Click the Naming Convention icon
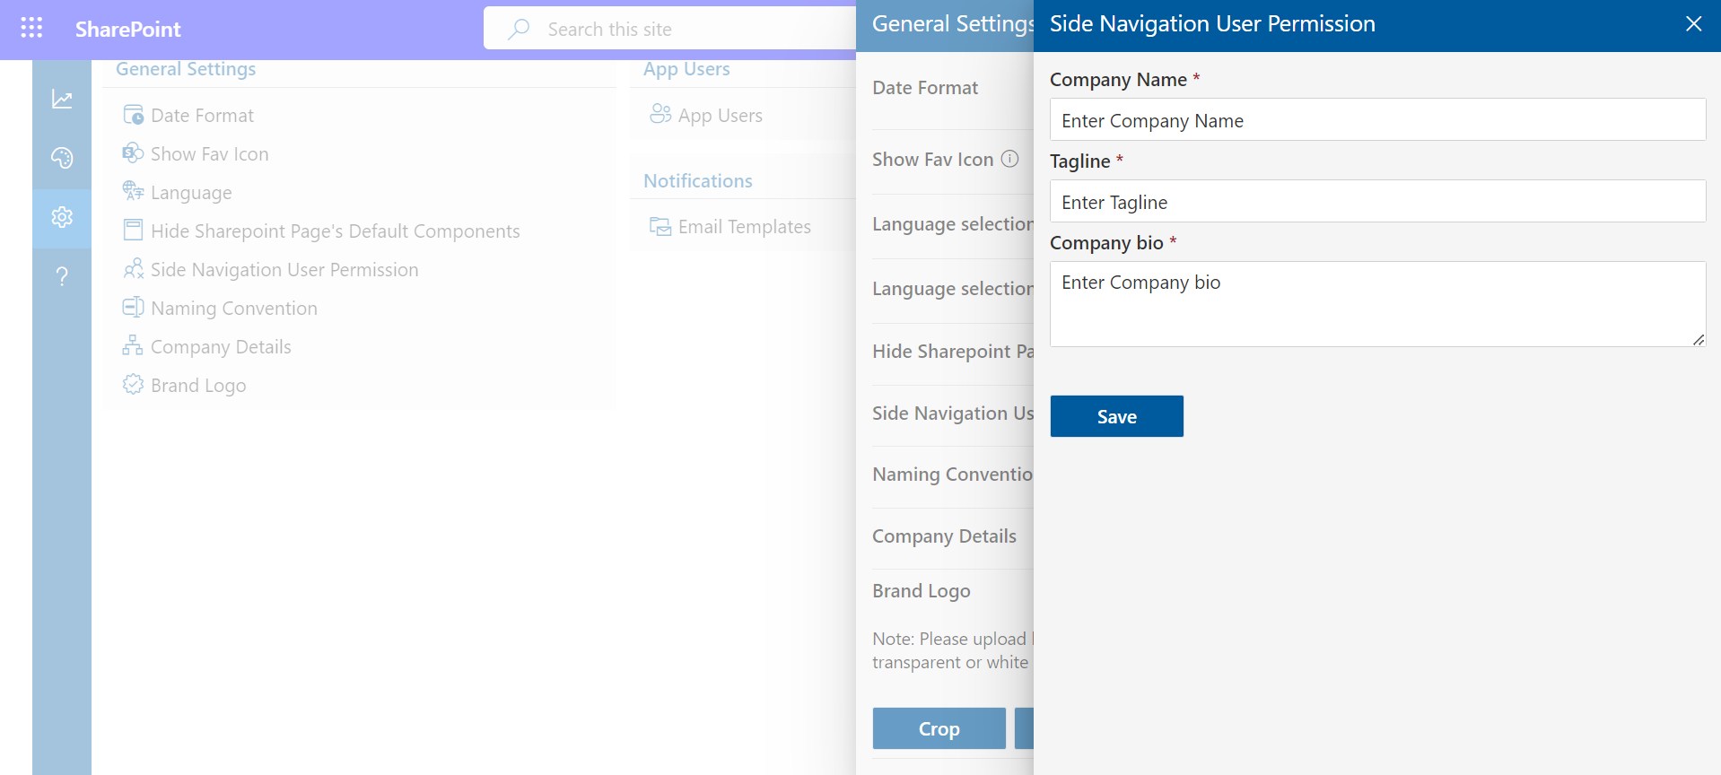Screen dimensions: 1721x775 tap(133, 308)
